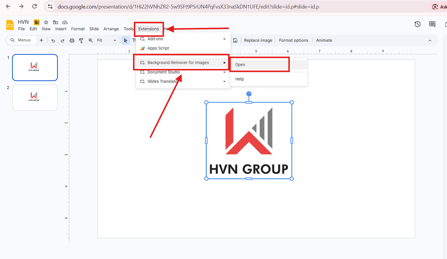This screenshot has width=447, height=259.
Task: Click the Replace image button
Action: [258, 40]
